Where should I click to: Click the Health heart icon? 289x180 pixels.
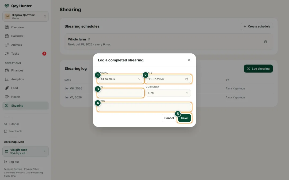pos(7,97)
